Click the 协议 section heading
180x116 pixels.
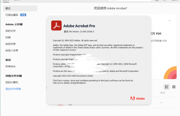tap(8, 60)
